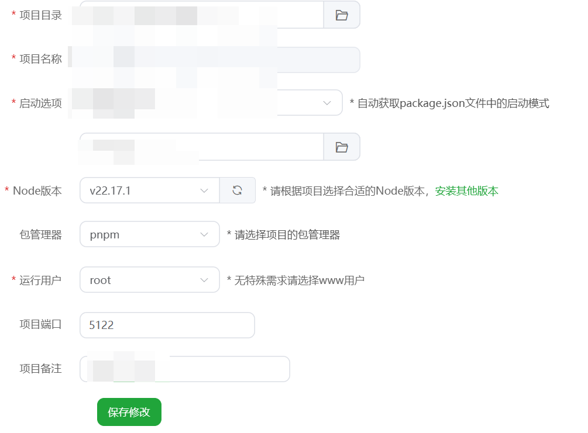Screen dimensions: 588x433
Task: Focus the 项目名称 input field
Action: [x=220, y=60]
